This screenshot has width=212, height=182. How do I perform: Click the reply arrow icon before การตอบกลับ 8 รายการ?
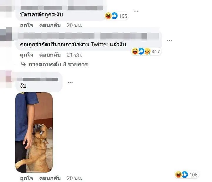[x=23, y=64]
